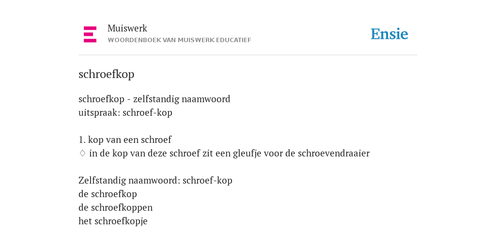Click the schroefkop heading

tap(106, 74)
